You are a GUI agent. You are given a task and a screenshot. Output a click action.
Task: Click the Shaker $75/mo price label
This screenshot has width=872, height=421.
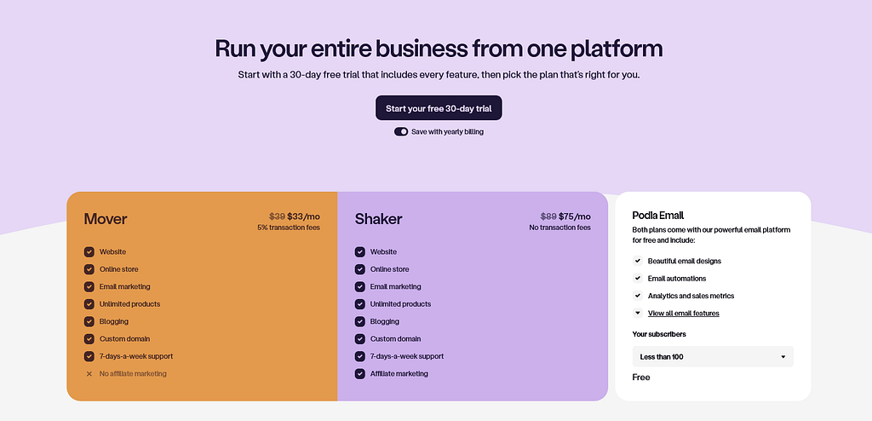575,216
